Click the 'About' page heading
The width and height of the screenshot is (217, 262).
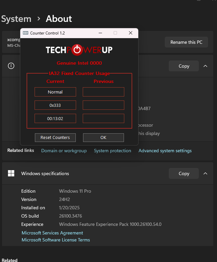coord(59,19)
